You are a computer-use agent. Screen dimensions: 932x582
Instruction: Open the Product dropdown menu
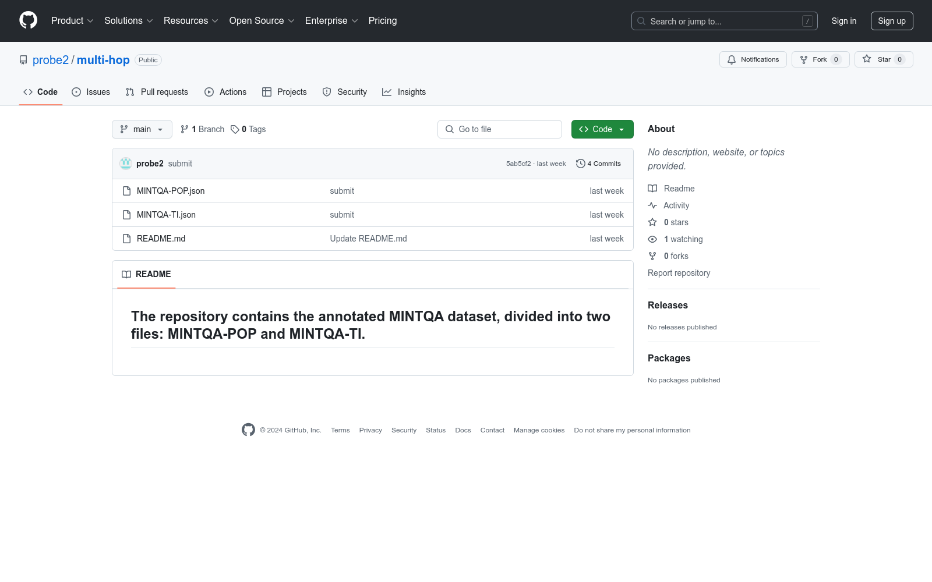[72, 21]
